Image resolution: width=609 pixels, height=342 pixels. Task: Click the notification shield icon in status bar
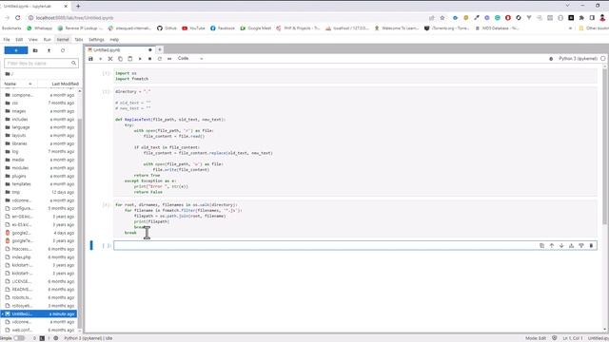(x=554, y=338)
